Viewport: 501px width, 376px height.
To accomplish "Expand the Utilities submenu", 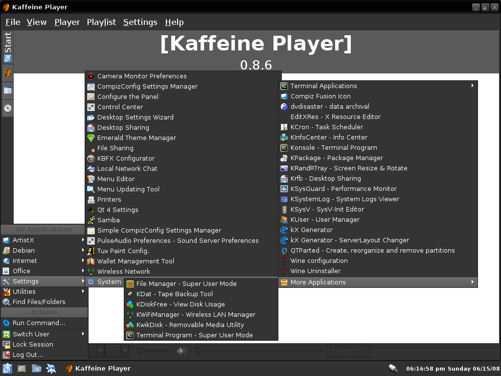I will tap(44, 292).
